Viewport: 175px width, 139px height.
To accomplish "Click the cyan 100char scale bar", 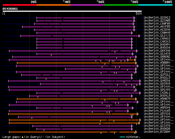I will coord(122,137).
